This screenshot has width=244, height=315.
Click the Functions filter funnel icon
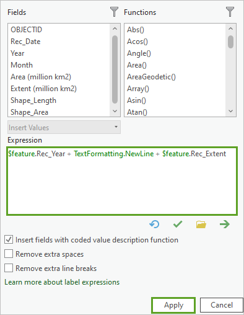(x=230, y=12)
